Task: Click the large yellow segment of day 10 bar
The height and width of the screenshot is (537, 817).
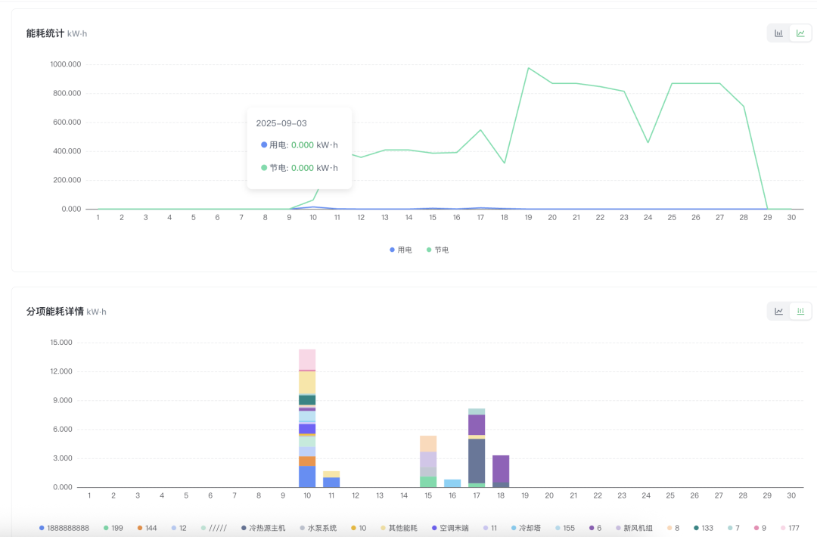Action: point(307,382)
